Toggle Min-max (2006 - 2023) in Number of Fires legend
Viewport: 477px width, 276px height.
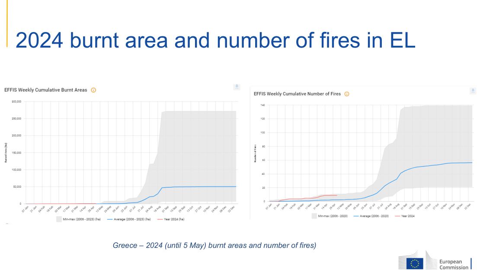332,216
